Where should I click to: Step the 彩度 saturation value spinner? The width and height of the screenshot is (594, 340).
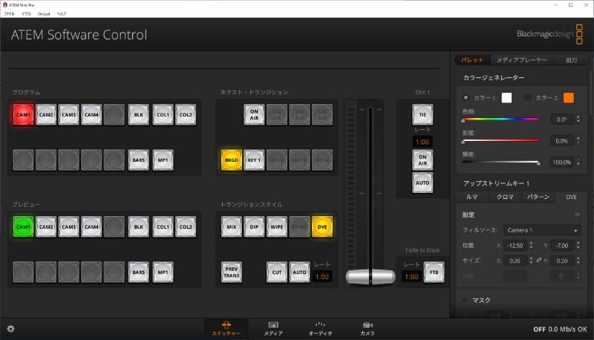578,140
